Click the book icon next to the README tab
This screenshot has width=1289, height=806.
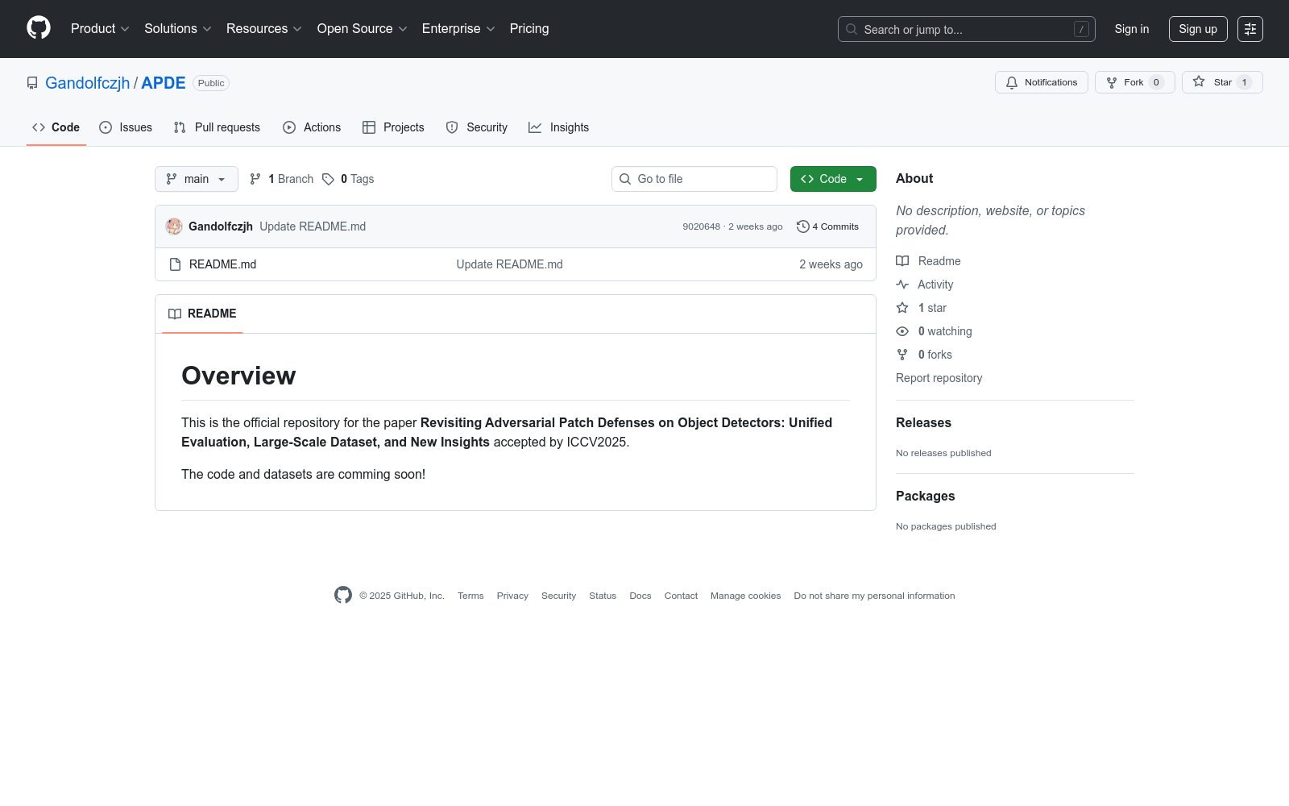click(x=175, y=314)
